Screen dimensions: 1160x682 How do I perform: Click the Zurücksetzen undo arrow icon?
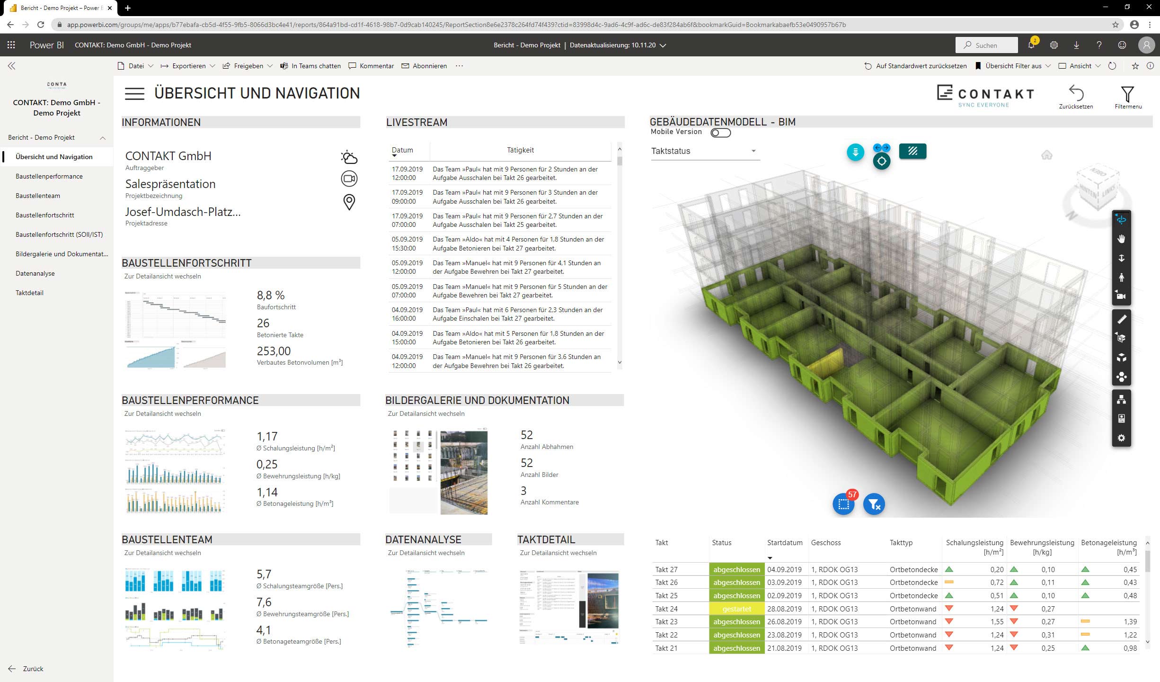pyautogui.click(x=1076, y=93)
